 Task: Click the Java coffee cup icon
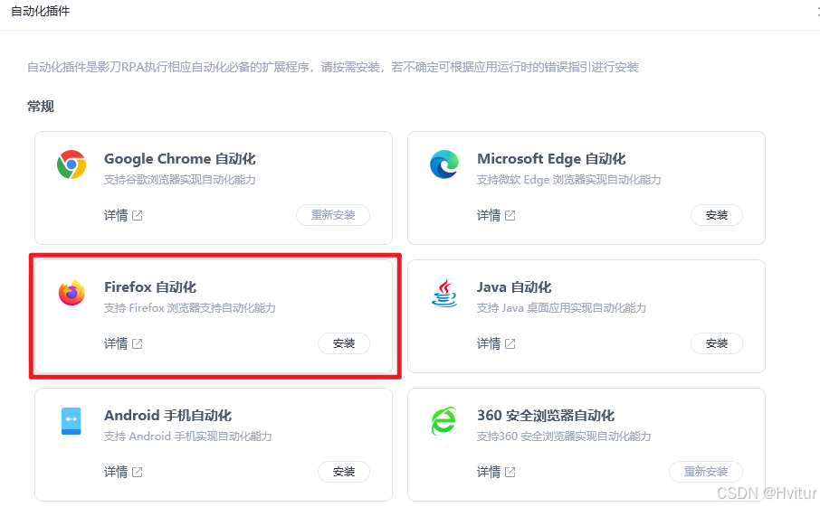coord(444,293)
